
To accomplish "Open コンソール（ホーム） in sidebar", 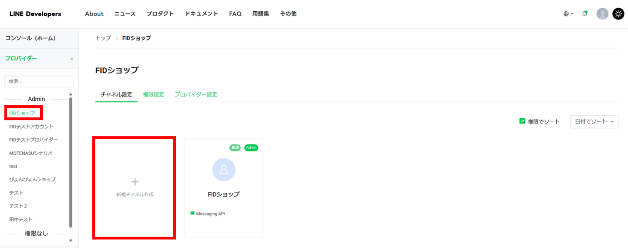I will (x=30, y=38).
